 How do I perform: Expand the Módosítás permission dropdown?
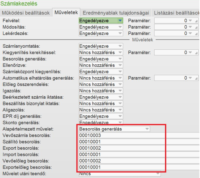pyautogui.click(x=120, y=27)
